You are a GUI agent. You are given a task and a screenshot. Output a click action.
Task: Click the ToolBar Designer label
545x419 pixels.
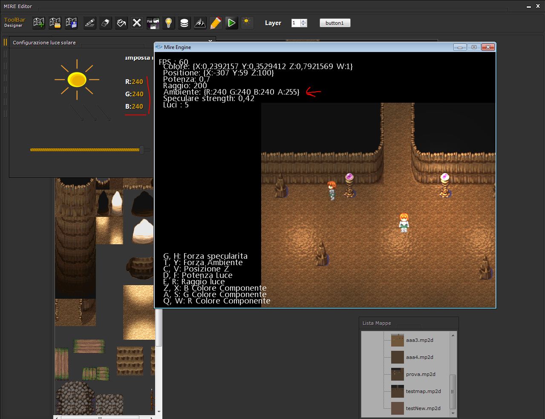pyautogui.click(x=14, y=23)
